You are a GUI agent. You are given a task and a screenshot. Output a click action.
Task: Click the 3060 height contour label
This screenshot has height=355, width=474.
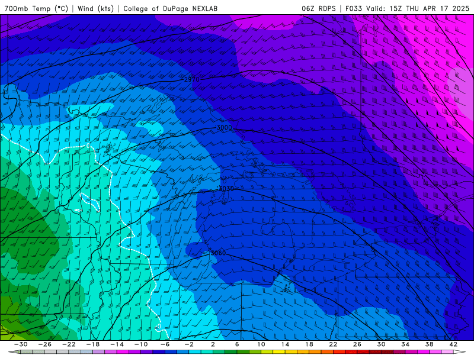coord(218,253)
